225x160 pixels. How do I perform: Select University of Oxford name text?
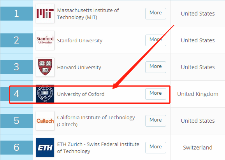click(81, 94)
